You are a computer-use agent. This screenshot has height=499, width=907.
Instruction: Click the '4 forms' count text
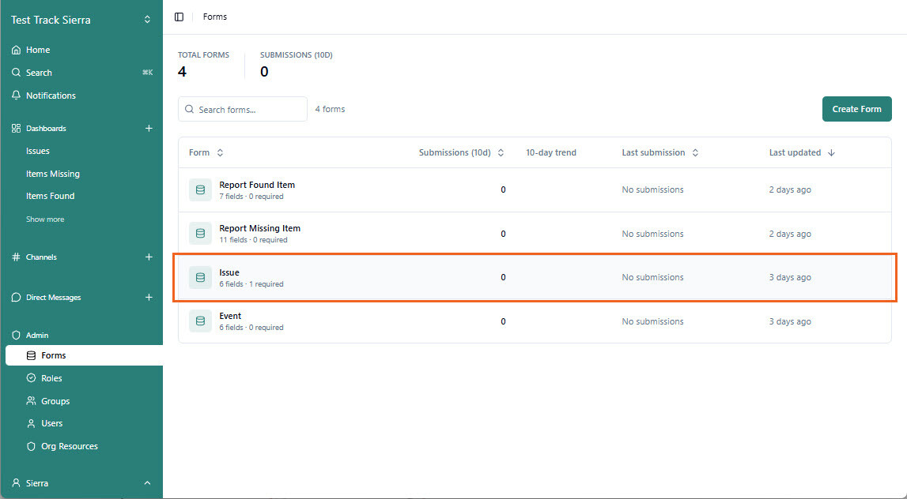330,109
